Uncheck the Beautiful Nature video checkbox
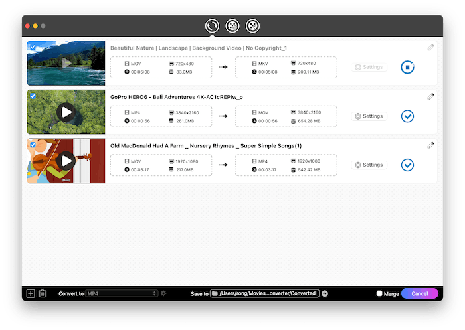 point(33,46)
